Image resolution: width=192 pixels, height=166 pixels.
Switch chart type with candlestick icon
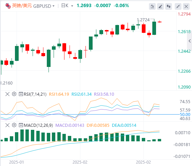pyautogui.click(x=169, y=6)
